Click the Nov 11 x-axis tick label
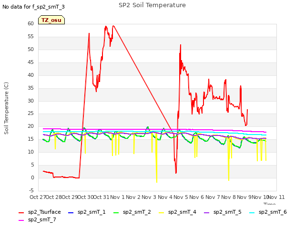 click(x=276, y=197)
